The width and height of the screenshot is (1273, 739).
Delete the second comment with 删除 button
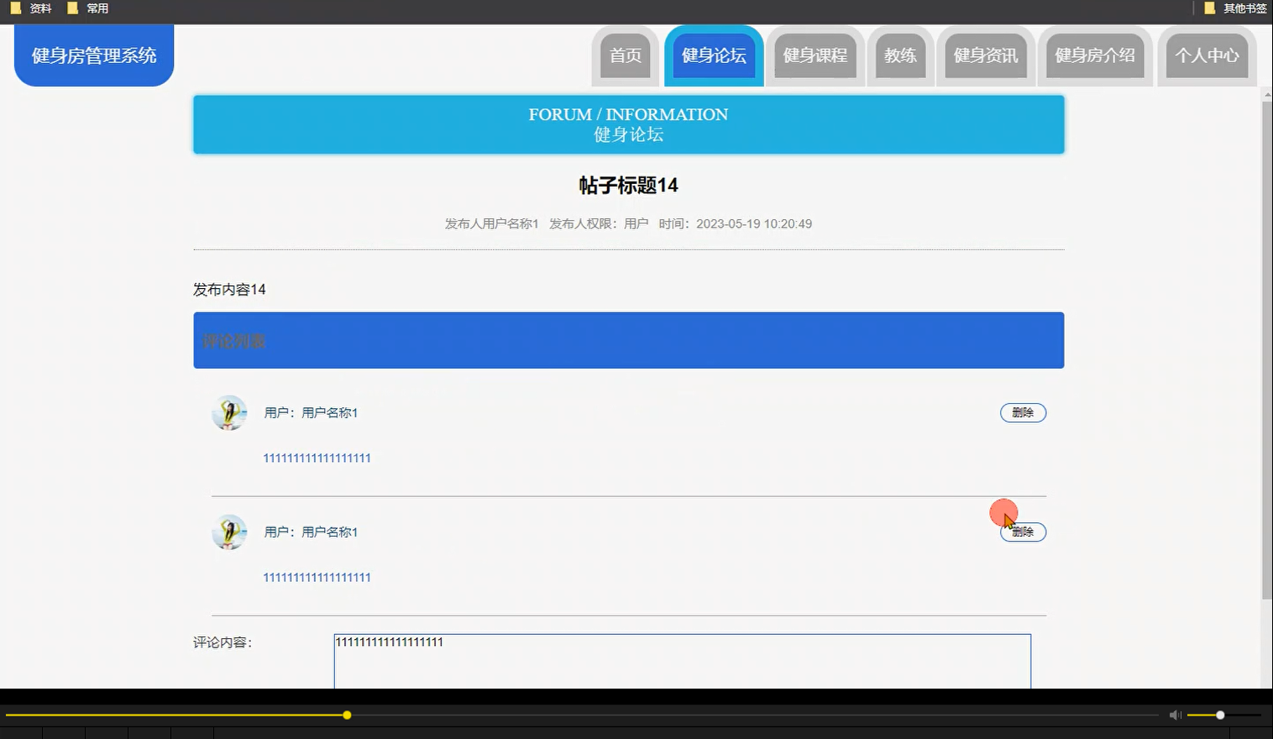click(1023, 532)
